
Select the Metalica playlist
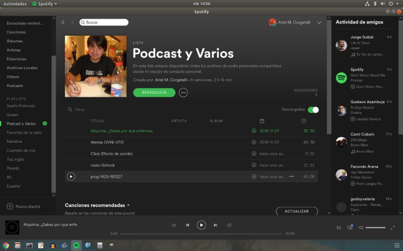(14, 141)
